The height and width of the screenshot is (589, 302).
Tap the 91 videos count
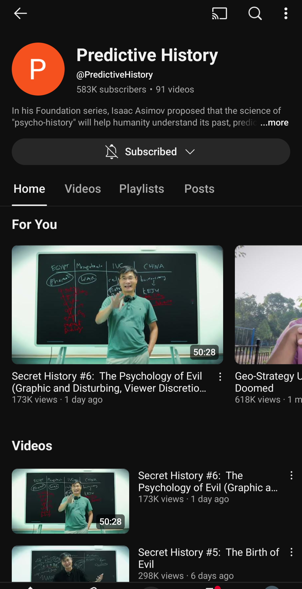[175, 89]
